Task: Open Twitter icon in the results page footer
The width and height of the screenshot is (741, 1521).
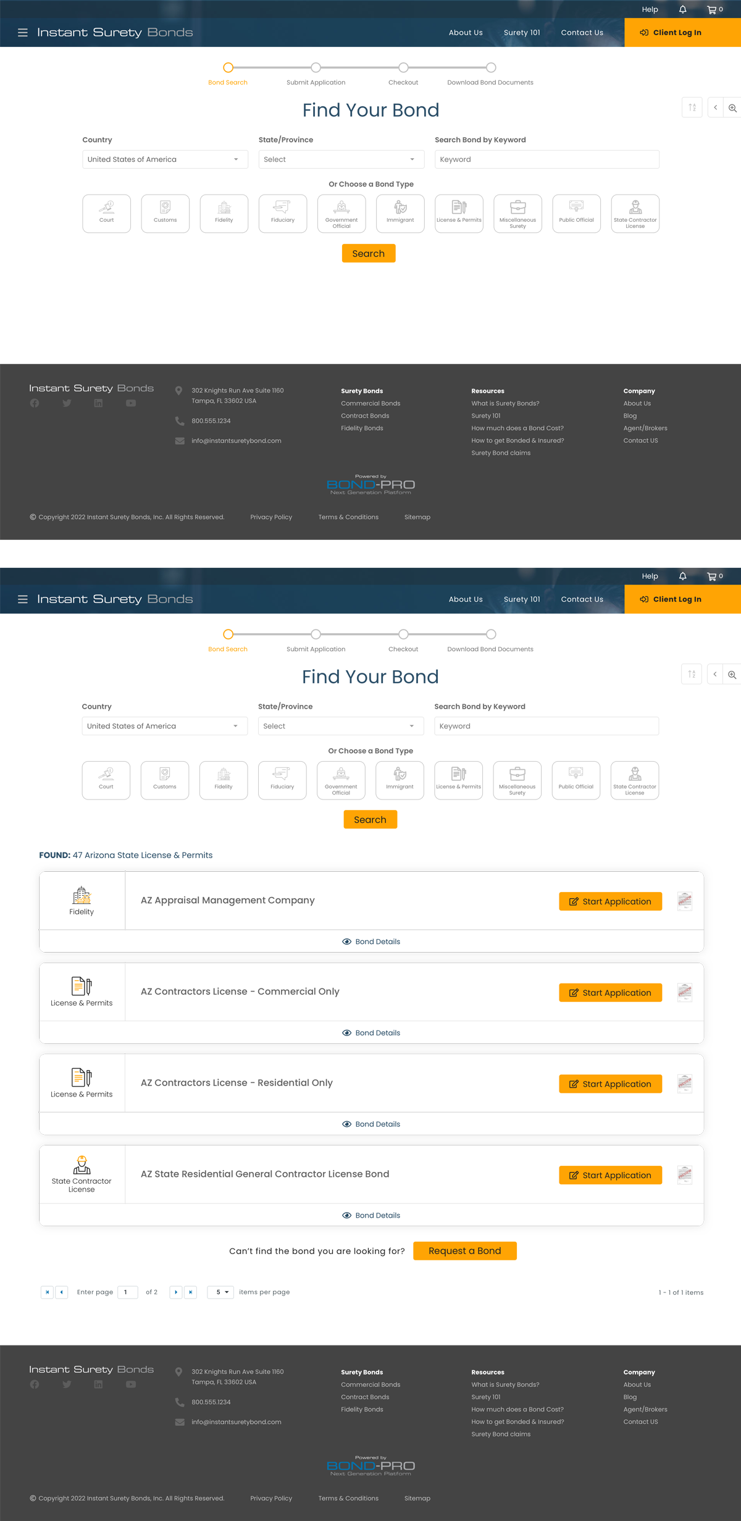Action: [67, 1384]
